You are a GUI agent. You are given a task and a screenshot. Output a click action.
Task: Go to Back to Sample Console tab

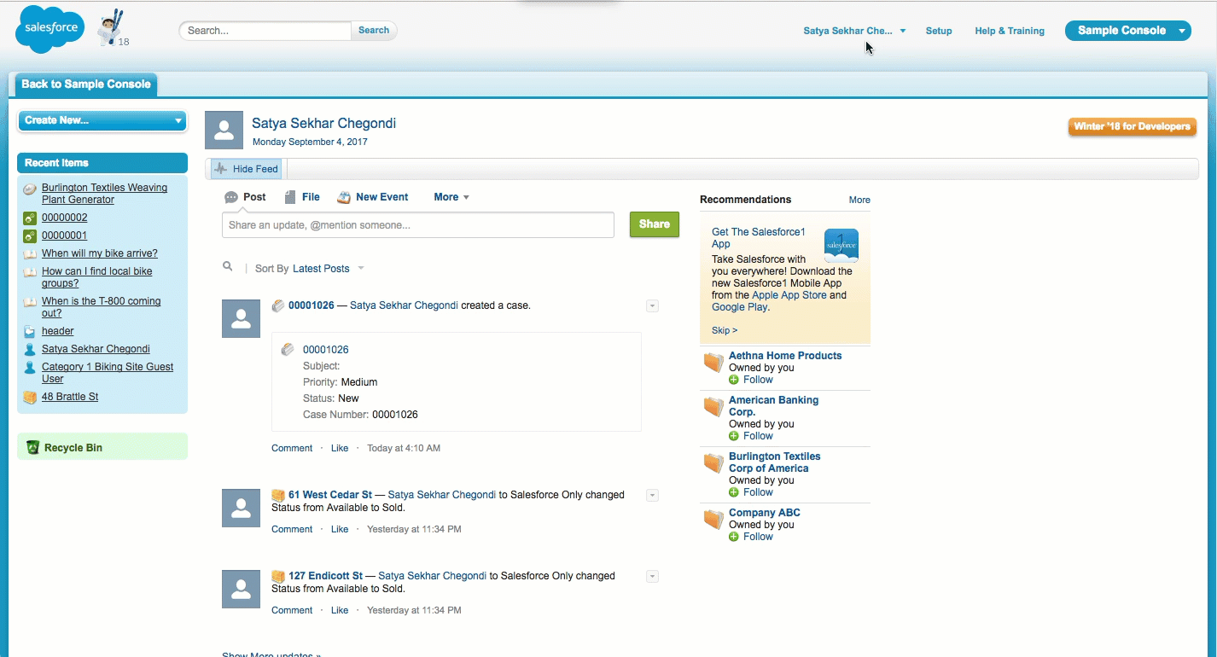(86, 84)
